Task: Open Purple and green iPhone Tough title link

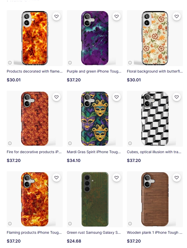Action: 94,71
